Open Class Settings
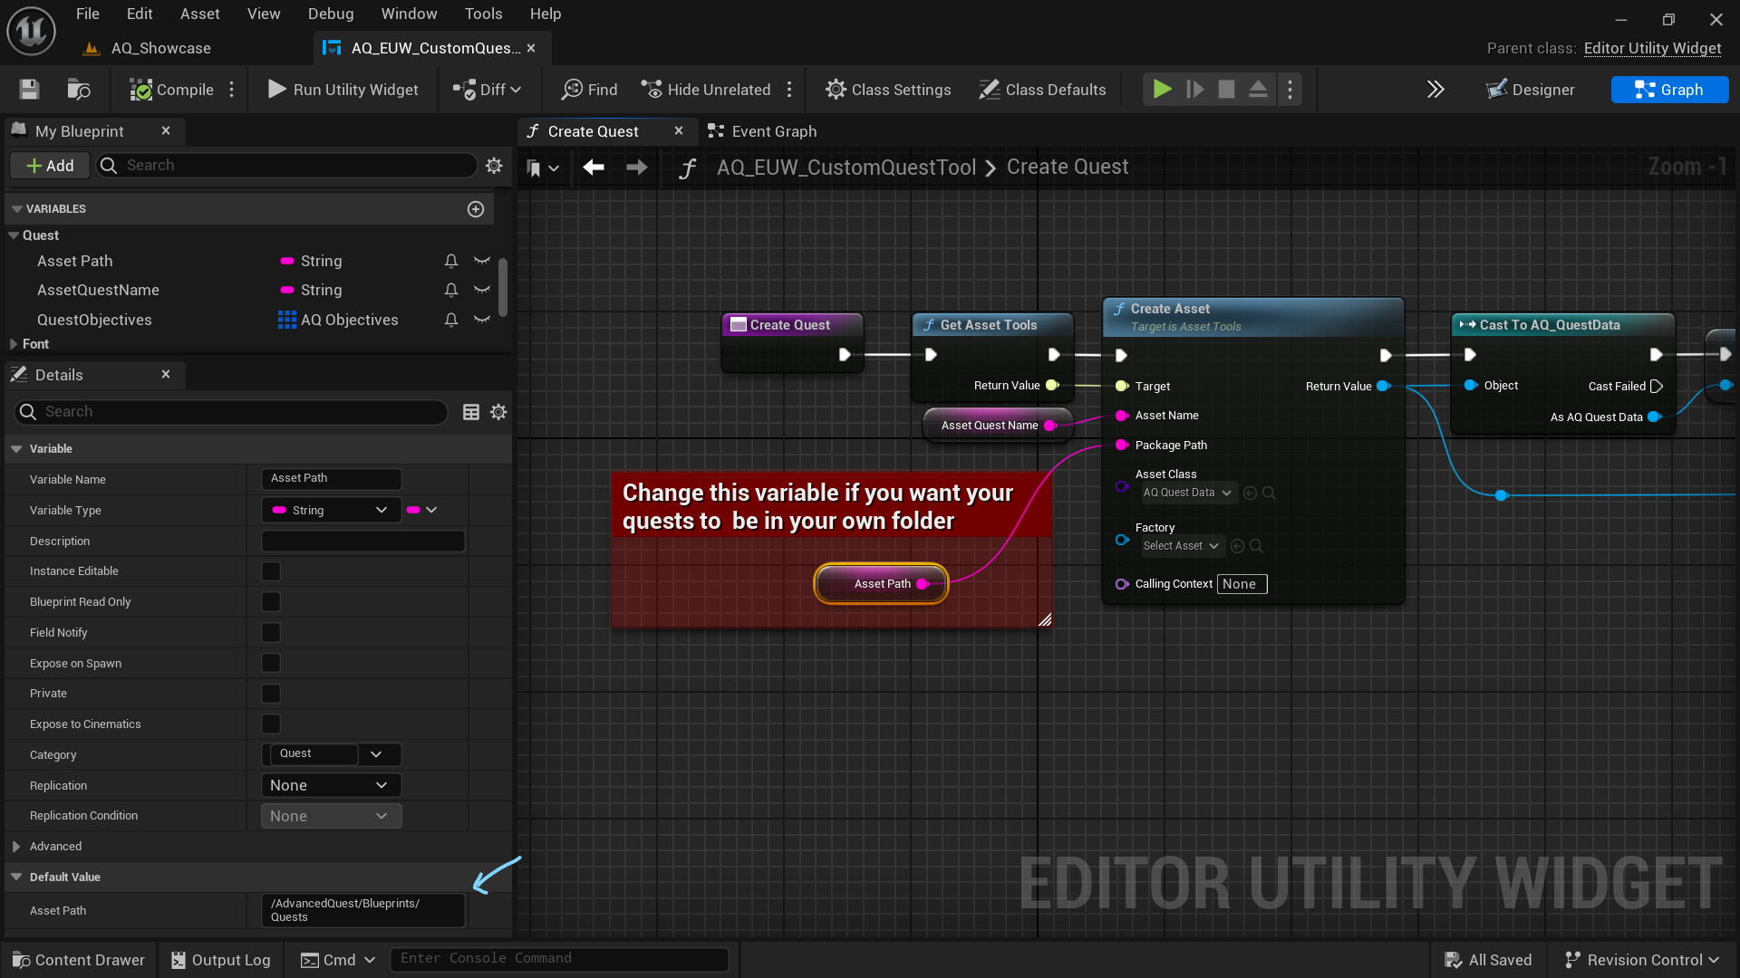The width and height of the screenshot is (1740, 978). tap(888, 90)
